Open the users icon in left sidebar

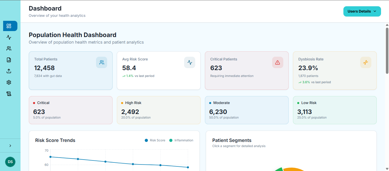[9, 48]
